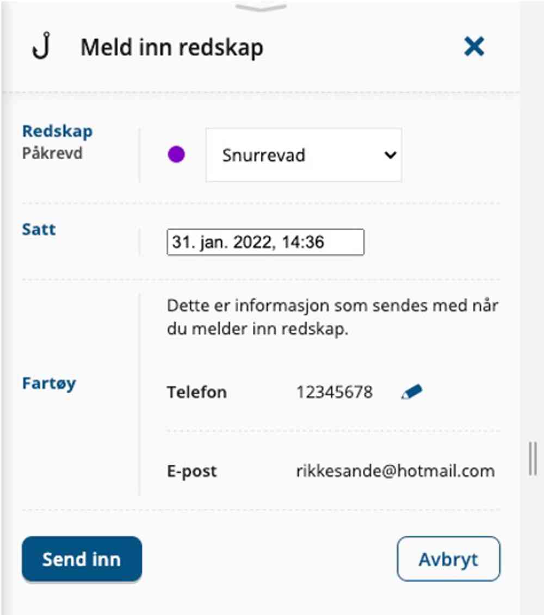The width and height of the screenshot is (544, 615).
Task: Click the Satt label
Action: click(39, 229)
